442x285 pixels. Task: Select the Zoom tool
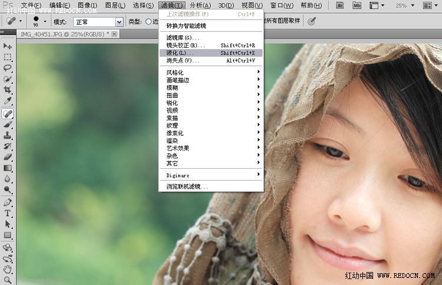click(8, 280)
